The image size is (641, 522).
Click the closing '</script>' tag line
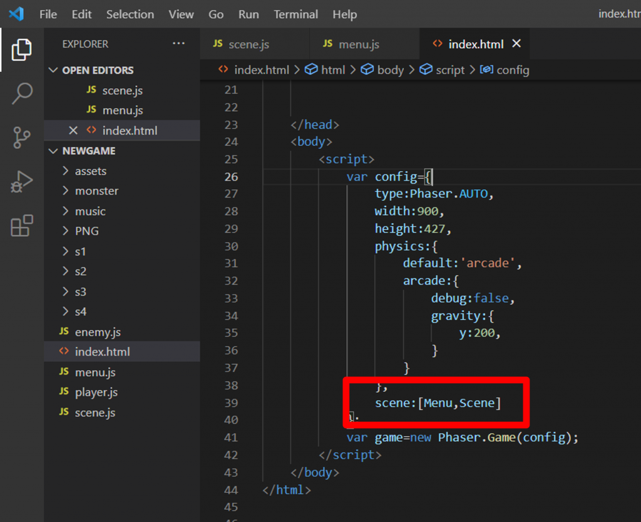(350, 455)
